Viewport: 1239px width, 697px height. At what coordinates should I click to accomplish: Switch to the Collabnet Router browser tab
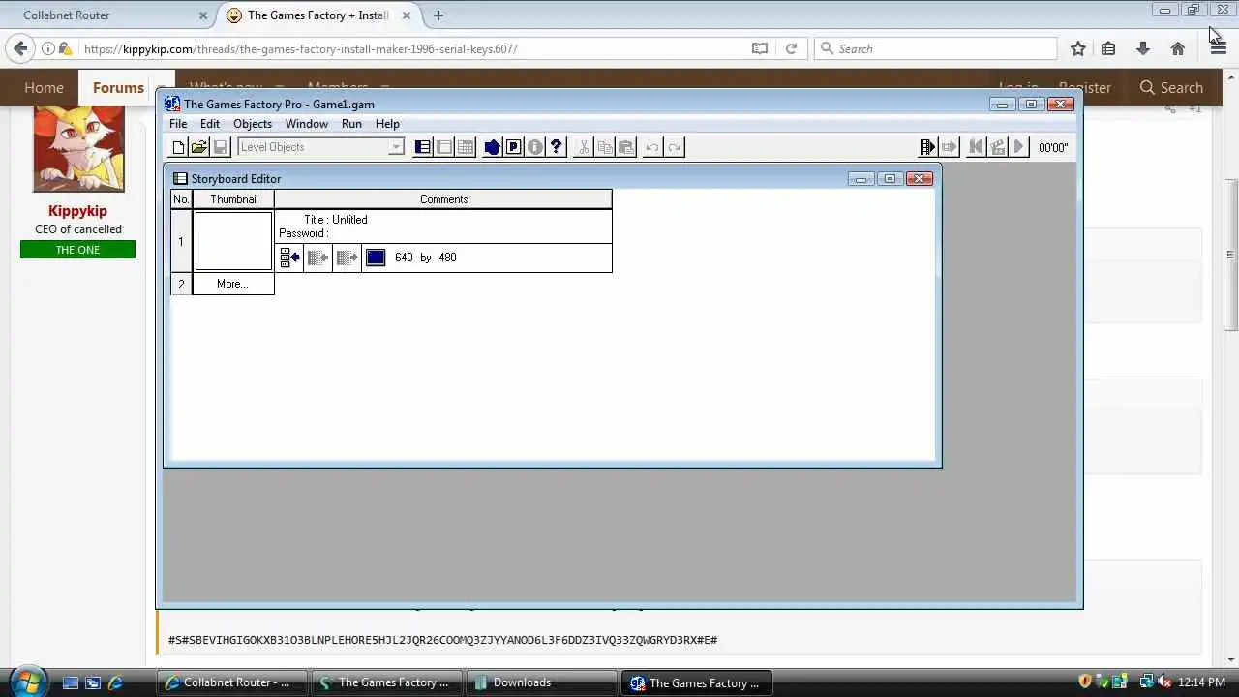click(x=106, y=15)
